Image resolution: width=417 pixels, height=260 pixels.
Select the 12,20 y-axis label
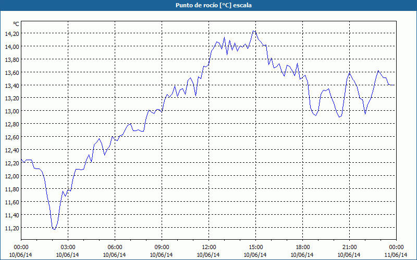(x=12, y=163)
